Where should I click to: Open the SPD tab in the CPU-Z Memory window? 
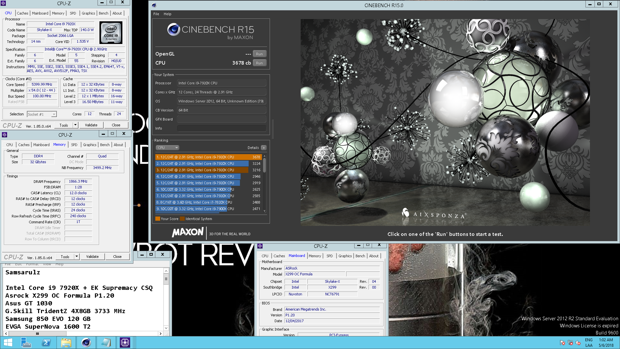(x=74, y=145)
